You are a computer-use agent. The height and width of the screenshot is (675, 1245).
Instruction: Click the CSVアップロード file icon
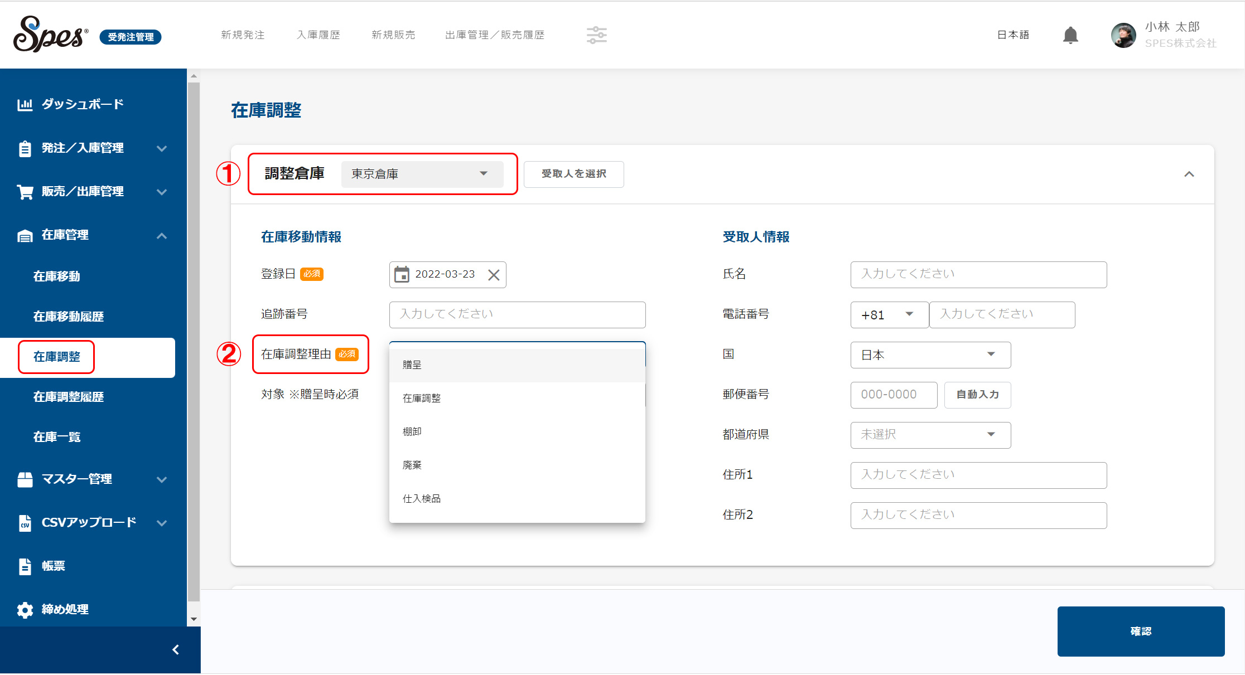click(25, 523)
